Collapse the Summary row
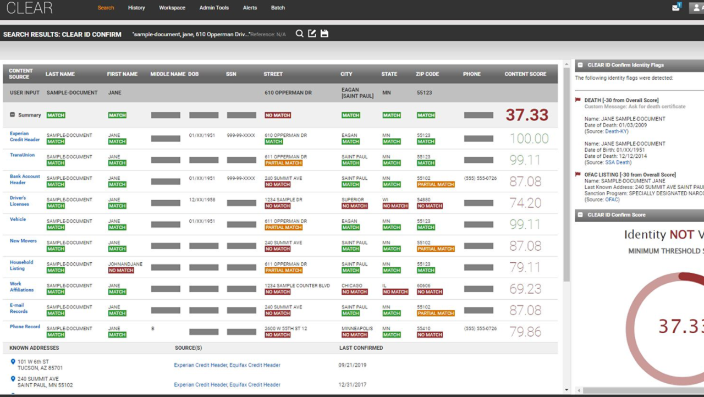The width and height of the screenshot is (704, 397). tap(13, 115)
